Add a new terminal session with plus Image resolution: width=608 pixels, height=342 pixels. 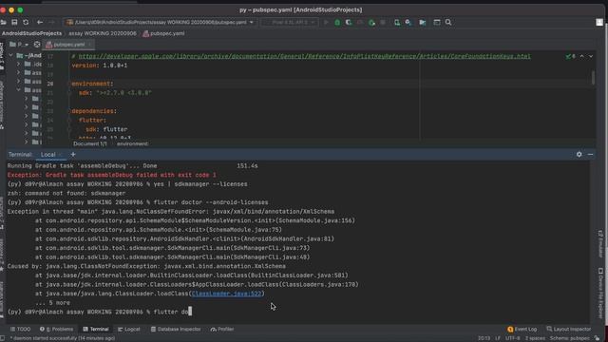[73, 154]
